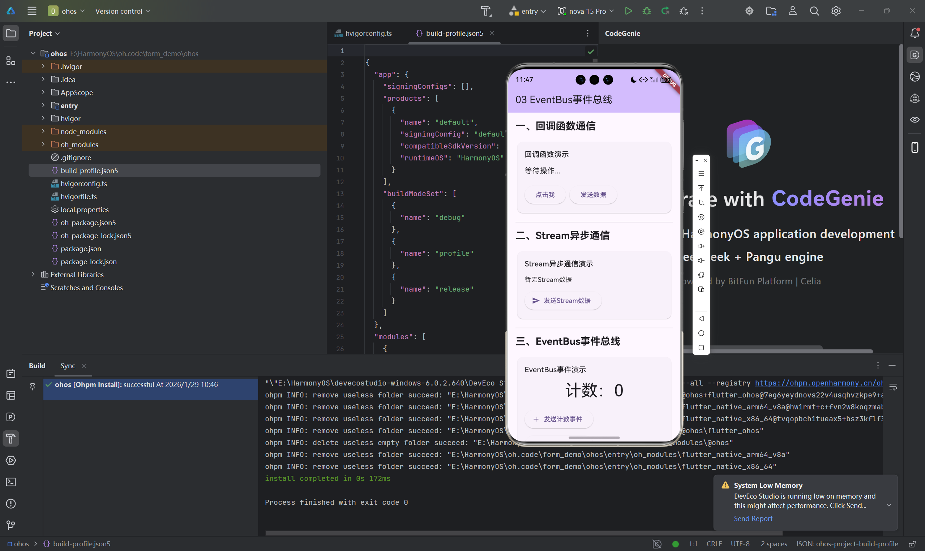Select the Sync tab in Build panel

[x=68, y=366]
